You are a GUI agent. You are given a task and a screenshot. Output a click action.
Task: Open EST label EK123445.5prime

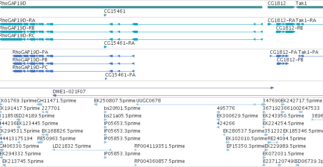(37, 123)
